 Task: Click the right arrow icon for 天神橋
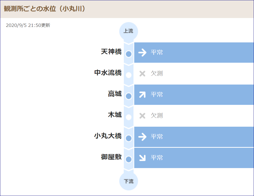point(142,53)
